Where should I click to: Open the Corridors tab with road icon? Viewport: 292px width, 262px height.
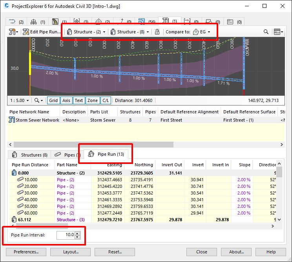[x=59, y=22]
